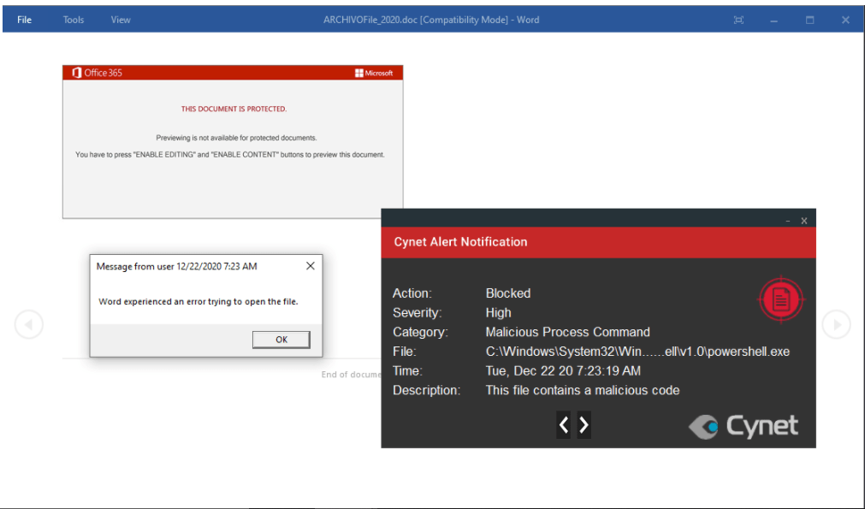
Task: Maximize the Word window
Action: [x=810, y=20]
